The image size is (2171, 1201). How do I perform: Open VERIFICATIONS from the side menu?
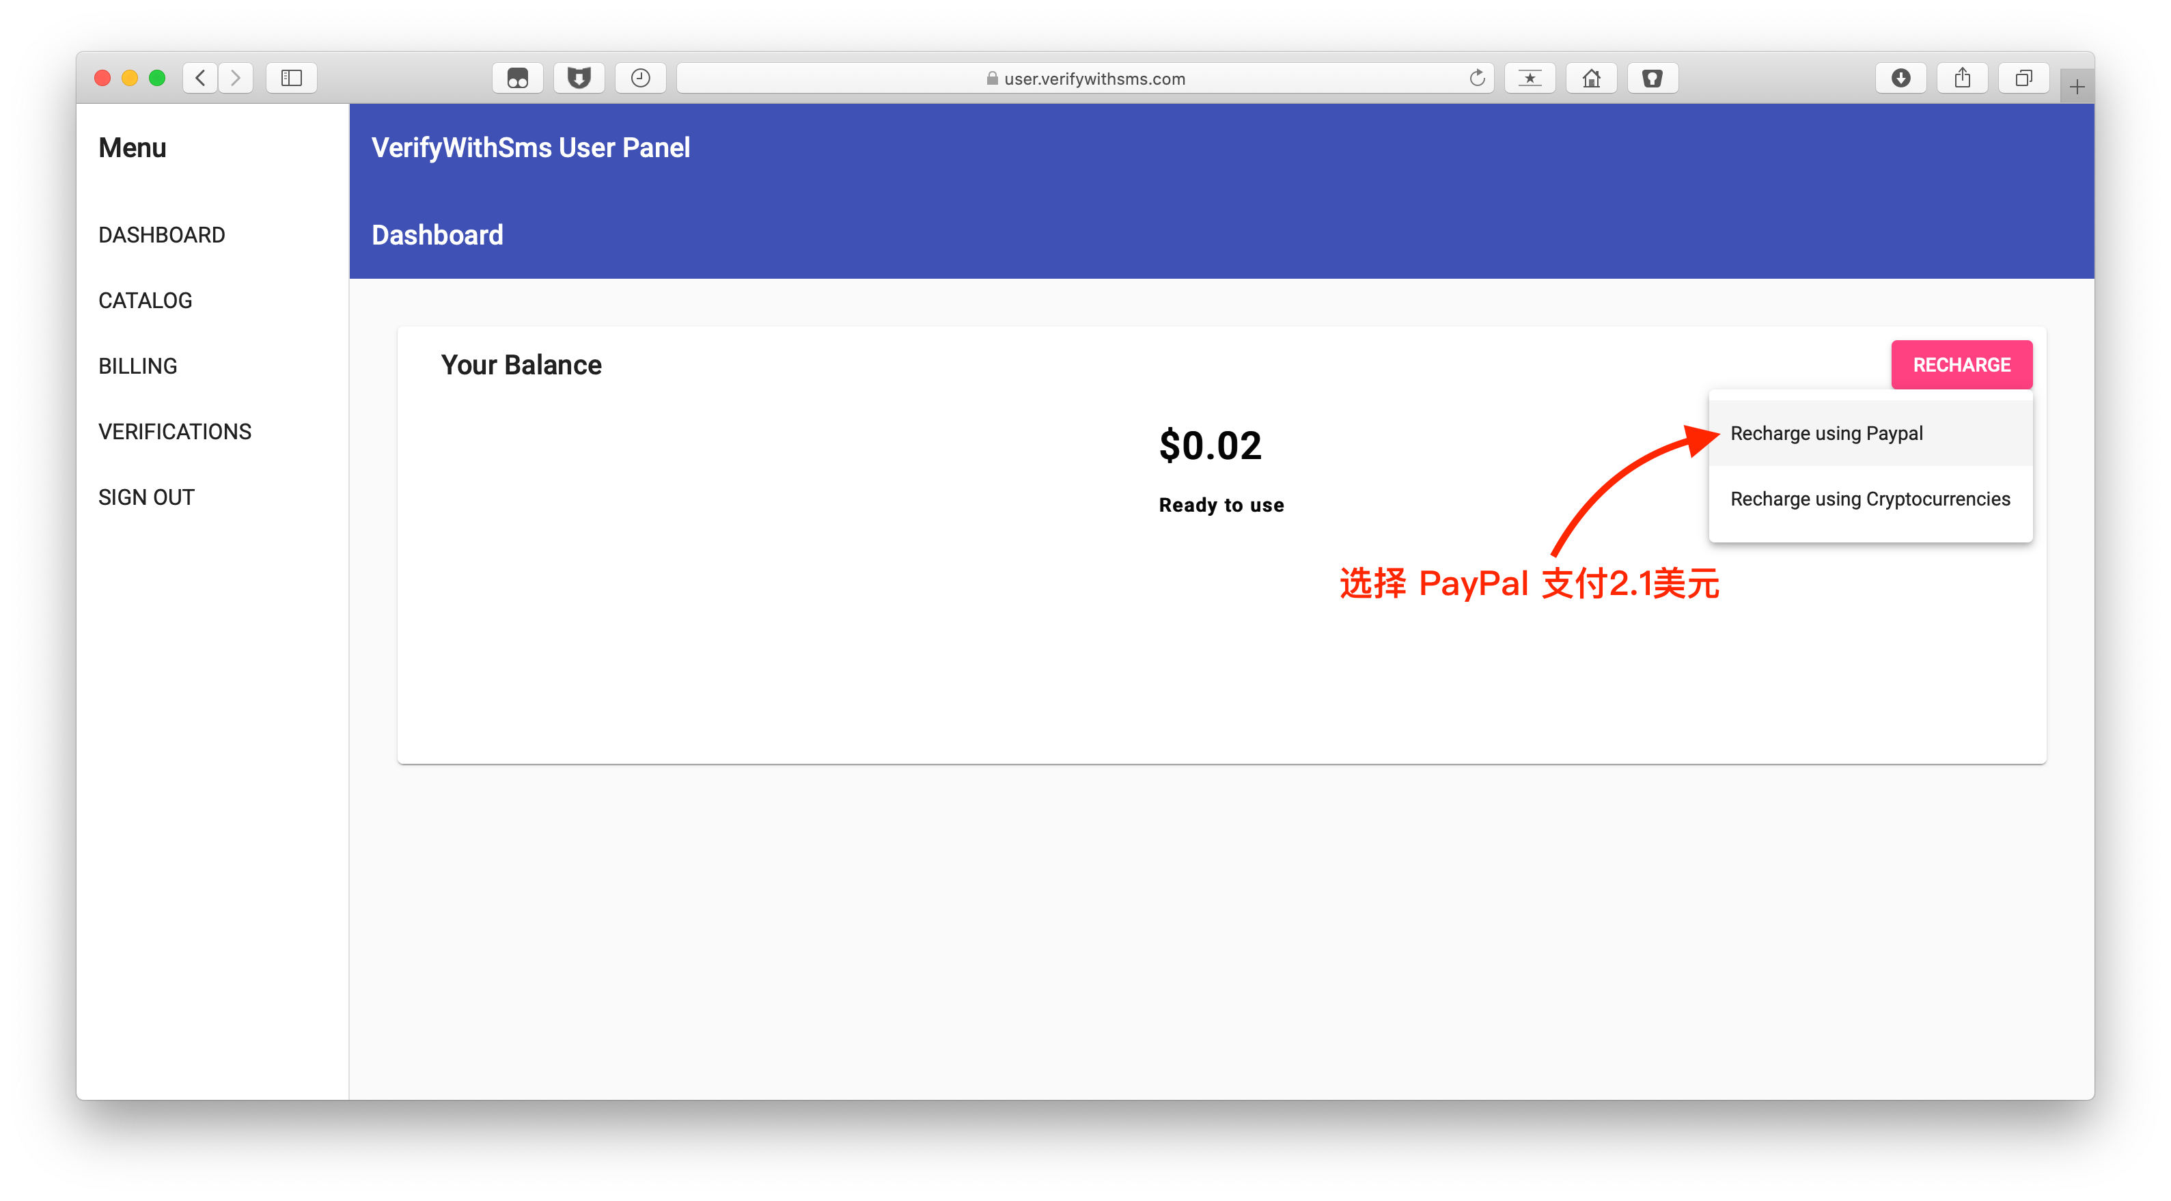click(174, 432)
